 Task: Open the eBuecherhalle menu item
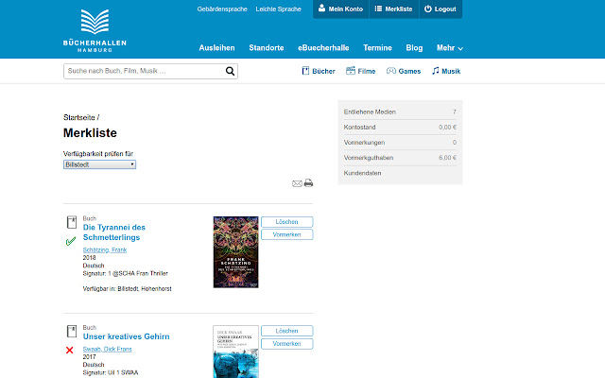point(323,48)
